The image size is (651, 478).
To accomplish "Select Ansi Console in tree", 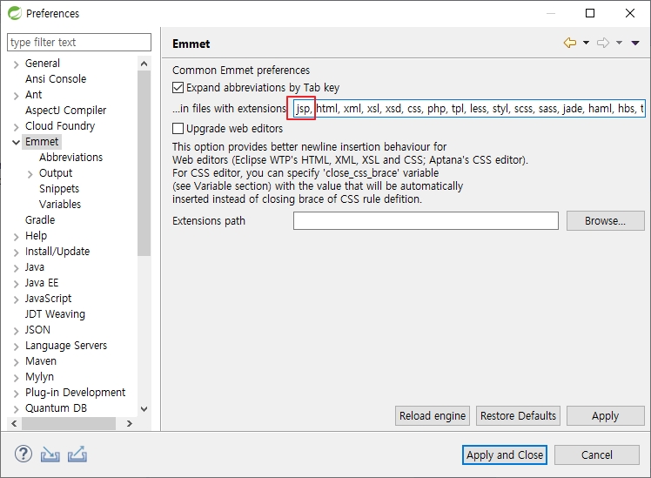I will [x=56, y=79].
